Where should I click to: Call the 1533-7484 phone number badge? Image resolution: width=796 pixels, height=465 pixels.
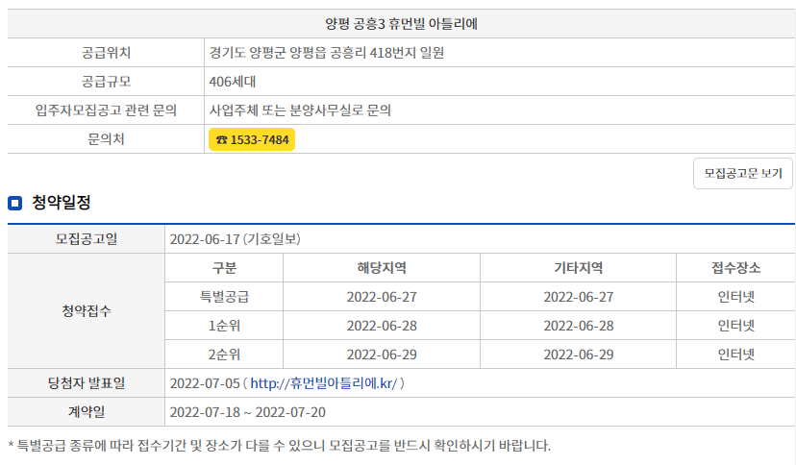click(252, 139)
